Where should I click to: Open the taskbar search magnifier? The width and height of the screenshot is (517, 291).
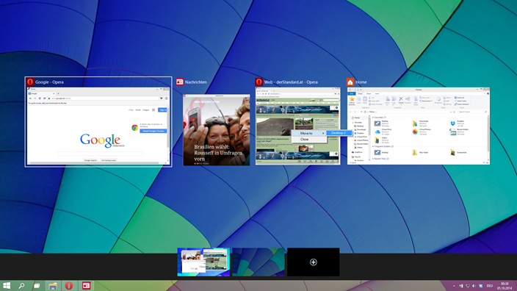[x=22, y=286]
